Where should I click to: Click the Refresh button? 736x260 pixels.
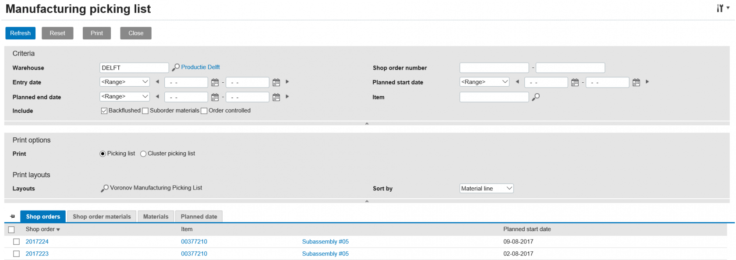[20, 33]
